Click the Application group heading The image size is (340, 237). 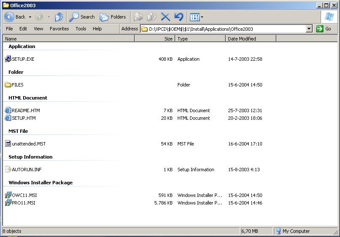tap(21, 46)
